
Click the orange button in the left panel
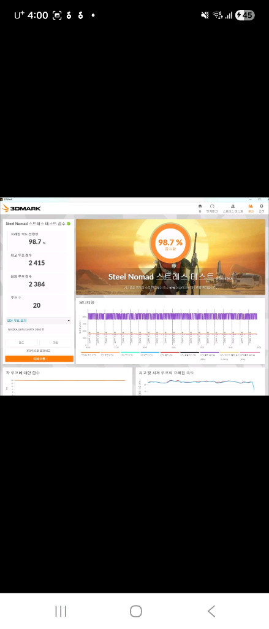[x=39, y=359]
